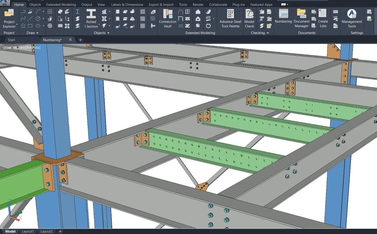This screenshot has height=234, width=377.
Task: Click the Create Lists icon
Action: [x=322, y=18]
